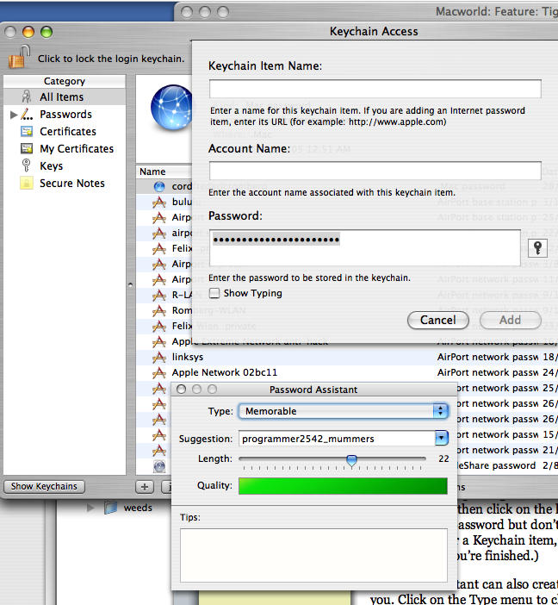Select All Items category
Viewport: 558px width, 605px height.
(65, 97)
